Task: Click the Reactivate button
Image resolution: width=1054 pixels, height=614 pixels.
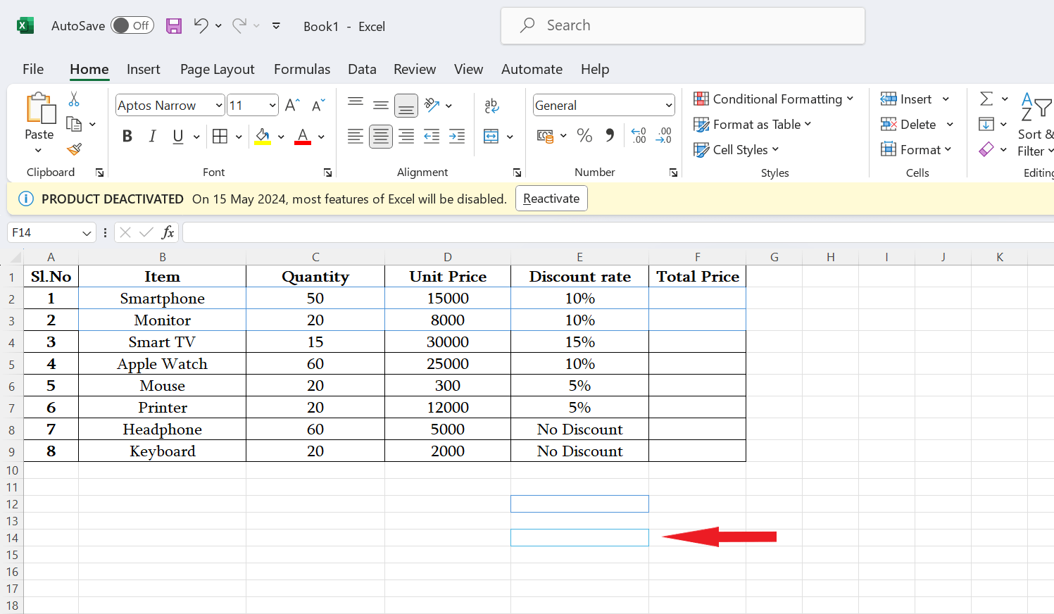Action: [551, 198]
